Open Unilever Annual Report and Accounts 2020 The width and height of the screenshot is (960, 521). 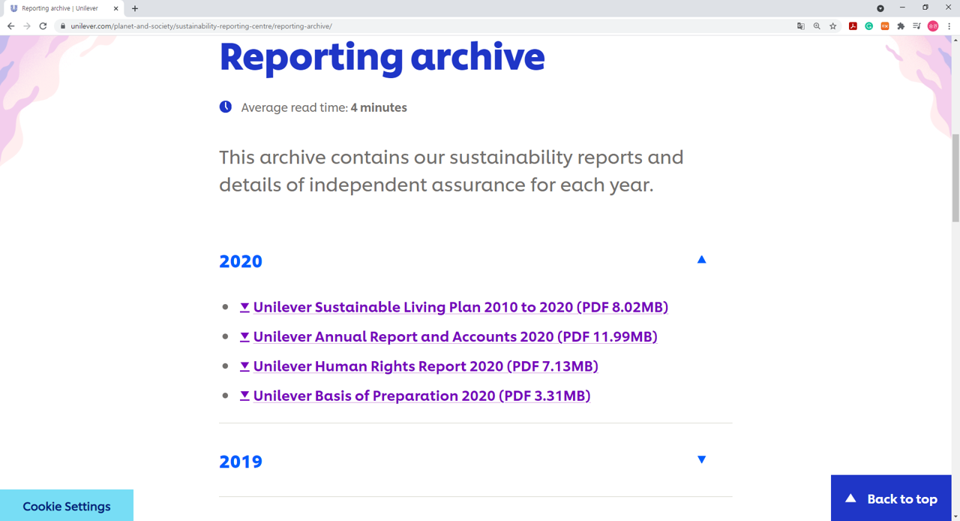pyautogui.click(x=455, y=336)
